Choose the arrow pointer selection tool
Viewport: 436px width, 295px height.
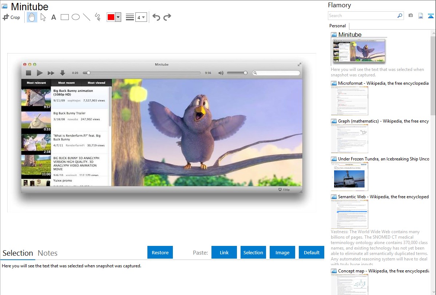pyautogui.click(x=43, y=17)
